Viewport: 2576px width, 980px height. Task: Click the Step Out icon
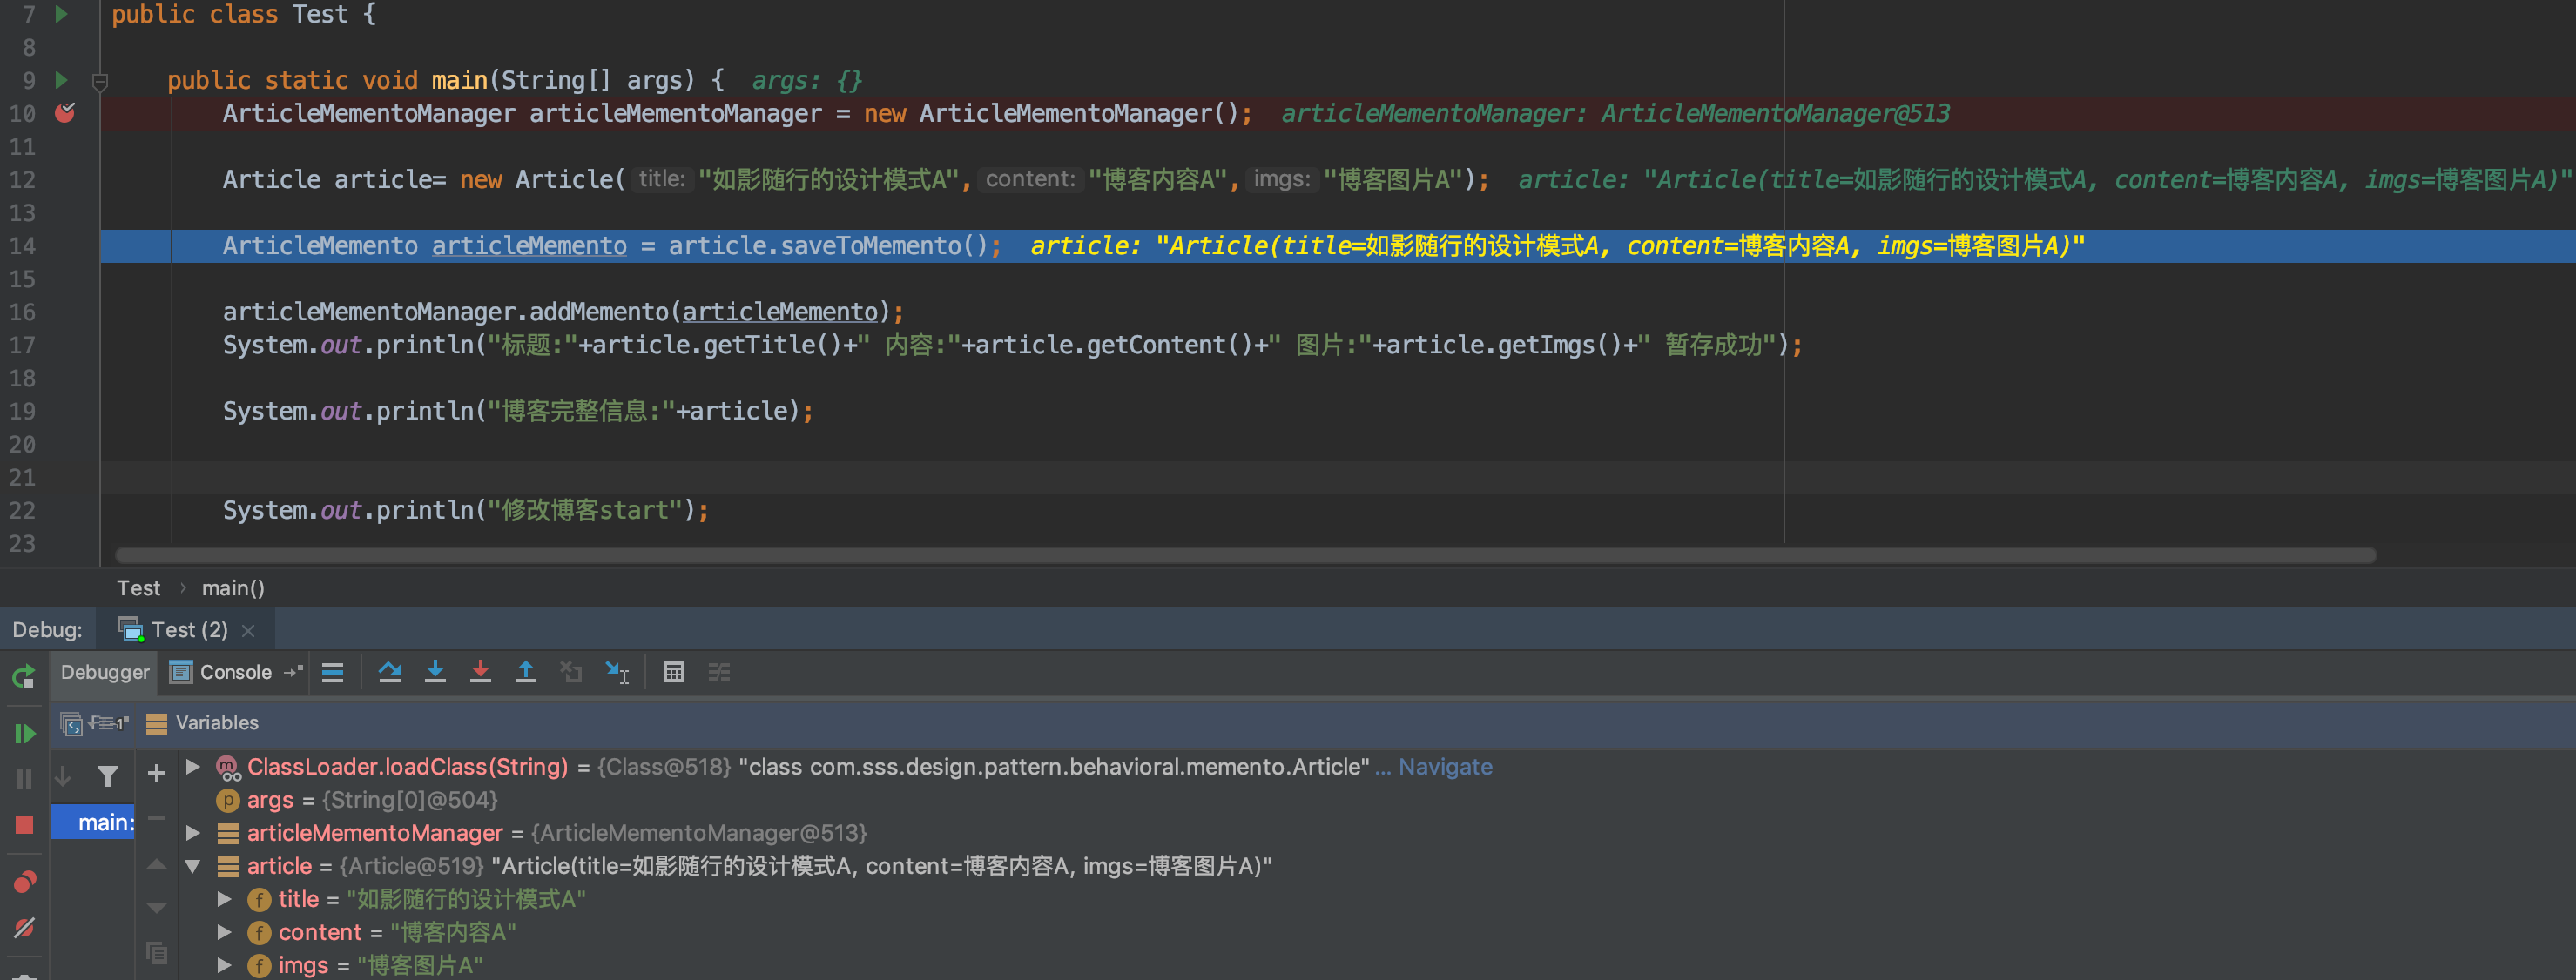point(525,672)
